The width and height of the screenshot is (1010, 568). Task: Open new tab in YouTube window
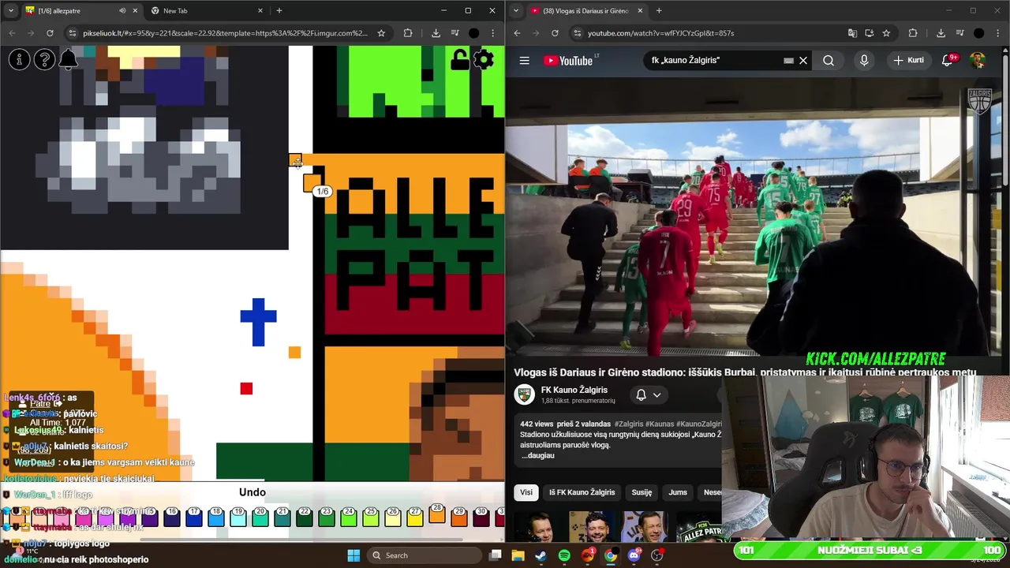(659, 11)
